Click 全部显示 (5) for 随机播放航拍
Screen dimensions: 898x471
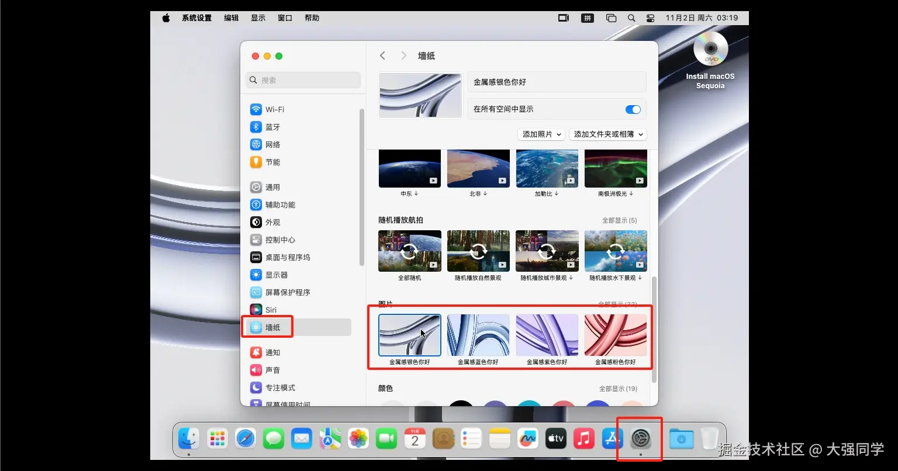[x=620, y=220]
